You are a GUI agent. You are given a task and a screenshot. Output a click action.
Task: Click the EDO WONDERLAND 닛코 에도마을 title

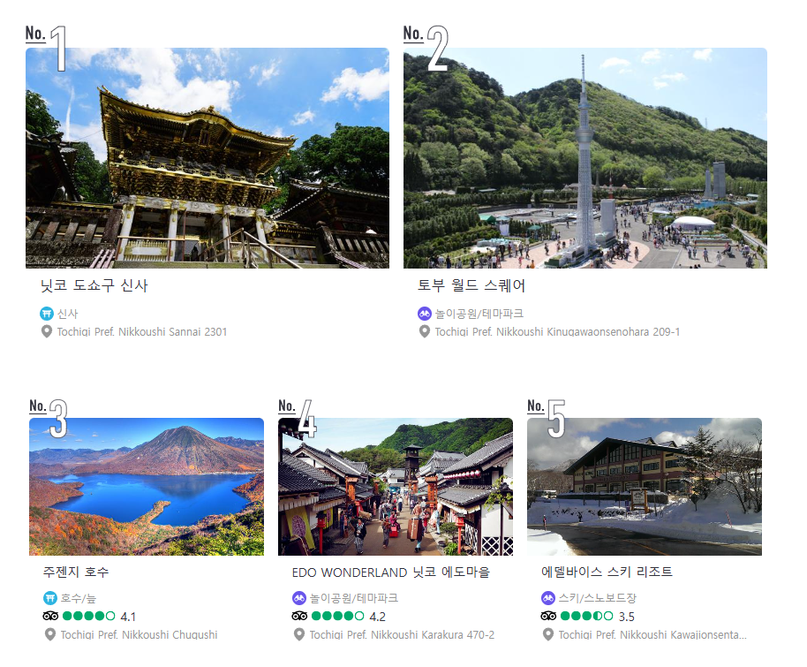coord(391,572)
